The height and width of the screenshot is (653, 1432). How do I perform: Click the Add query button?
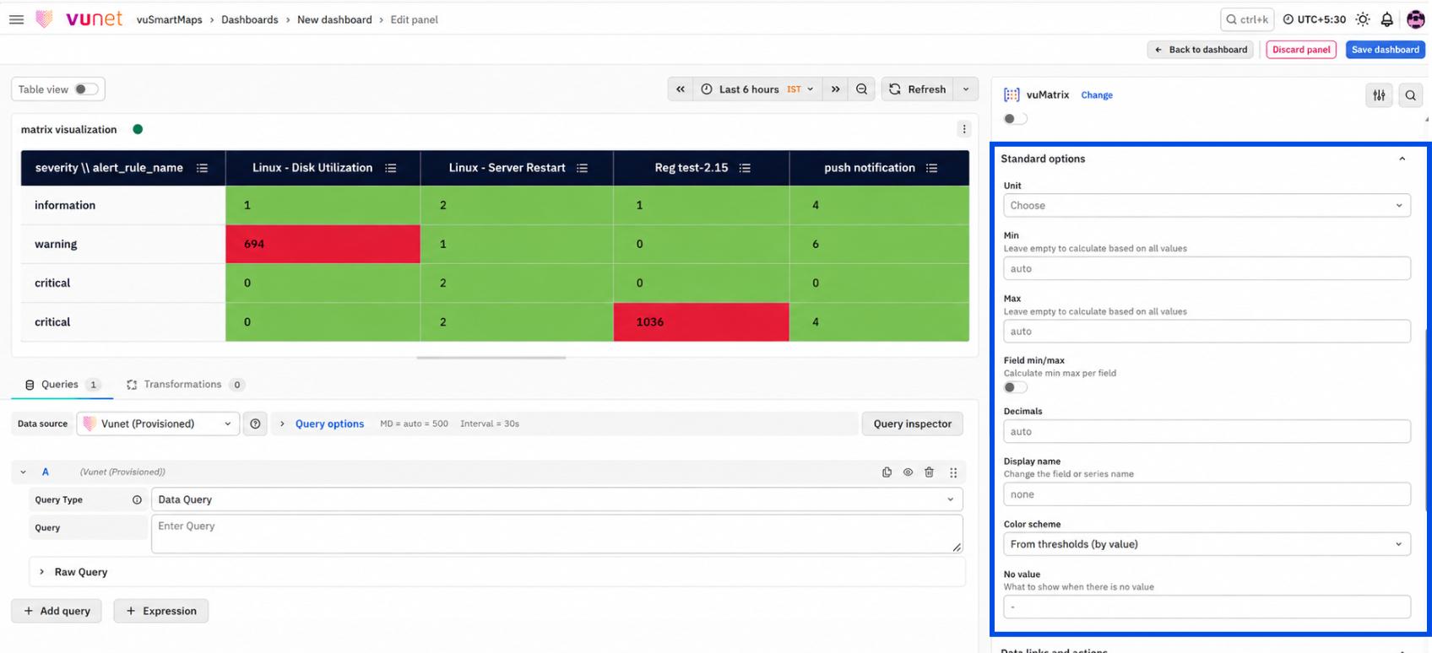point(57,611)
